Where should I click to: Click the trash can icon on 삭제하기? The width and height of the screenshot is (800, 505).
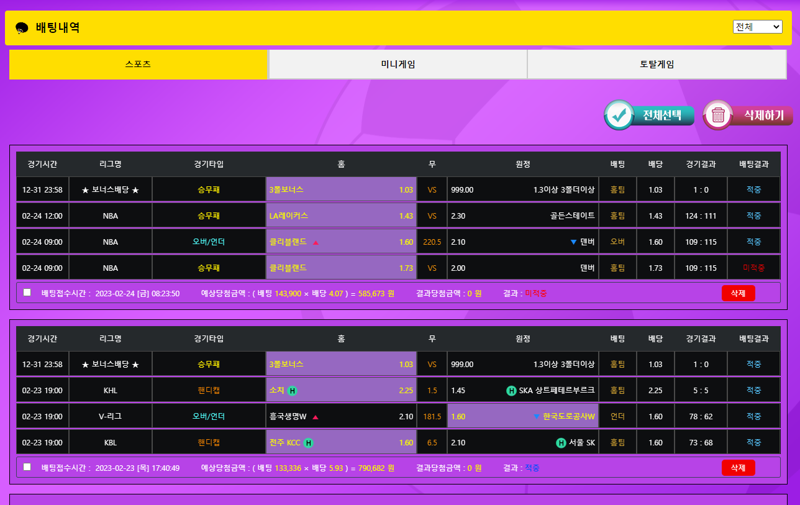[x=718, y=115]
